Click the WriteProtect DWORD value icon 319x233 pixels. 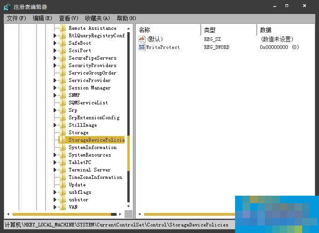[x=142, y=47]
